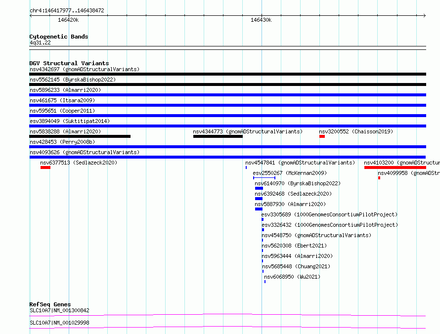This screenshot has width=440, height=334.
Task: Select the nsv4344773 gnomADStructuralVariants label
Action: pos(248,131)
